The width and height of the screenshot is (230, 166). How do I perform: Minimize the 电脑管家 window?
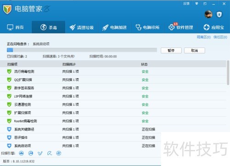(x=213, y=4)
